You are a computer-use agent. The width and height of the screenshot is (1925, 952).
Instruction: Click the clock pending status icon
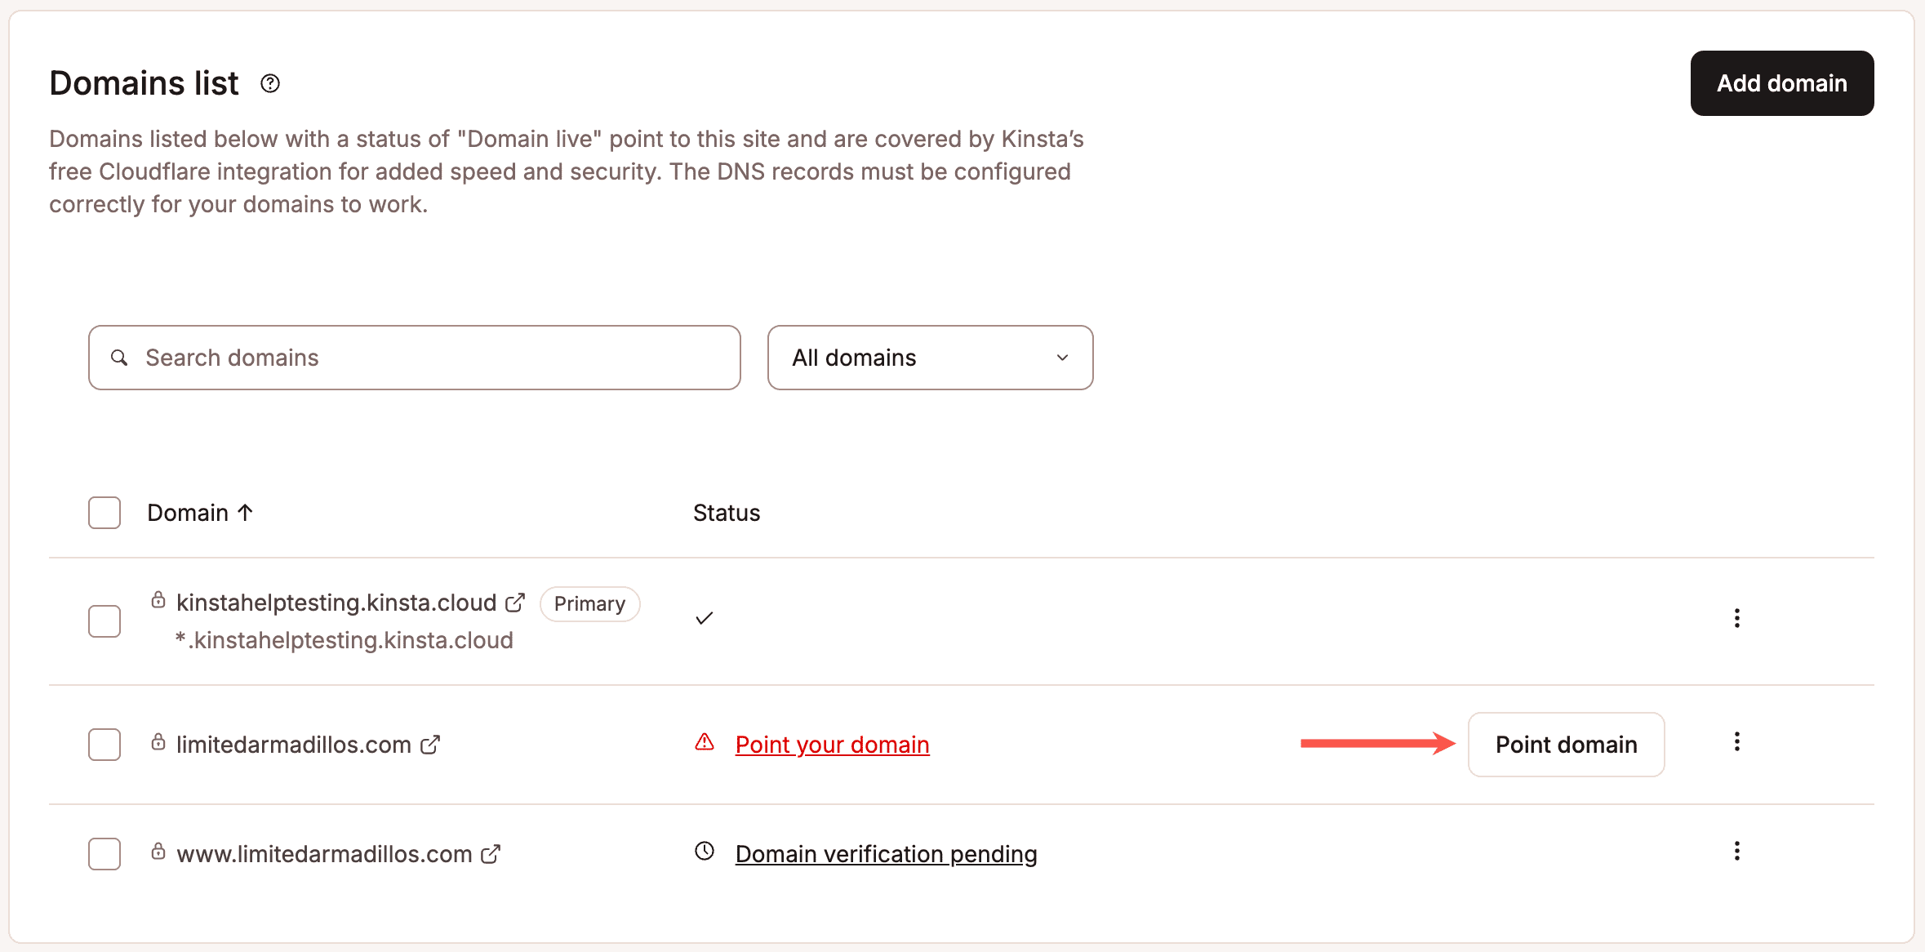pyautogui.click(x=705, y=851)
